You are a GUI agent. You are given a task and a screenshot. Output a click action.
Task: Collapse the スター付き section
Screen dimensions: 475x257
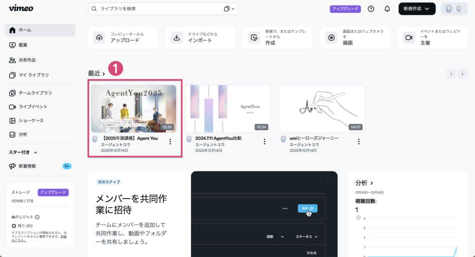[x=36, y=152]
